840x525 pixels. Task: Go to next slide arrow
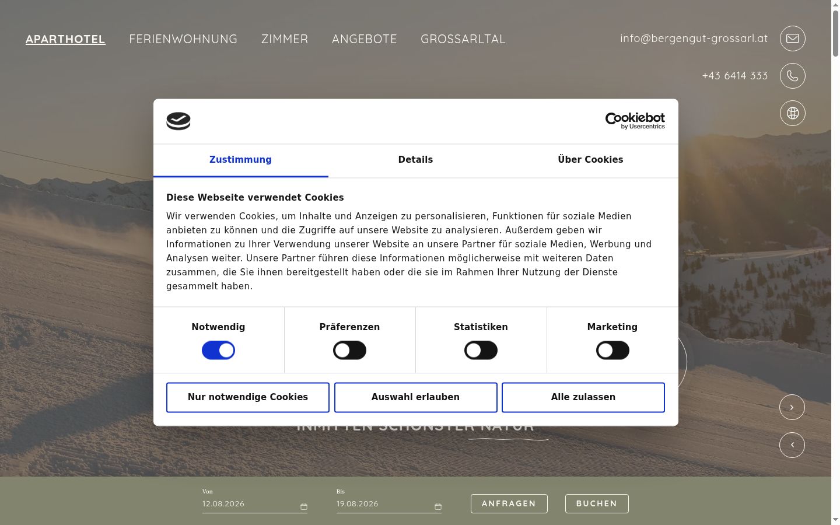tap(792, 407)
